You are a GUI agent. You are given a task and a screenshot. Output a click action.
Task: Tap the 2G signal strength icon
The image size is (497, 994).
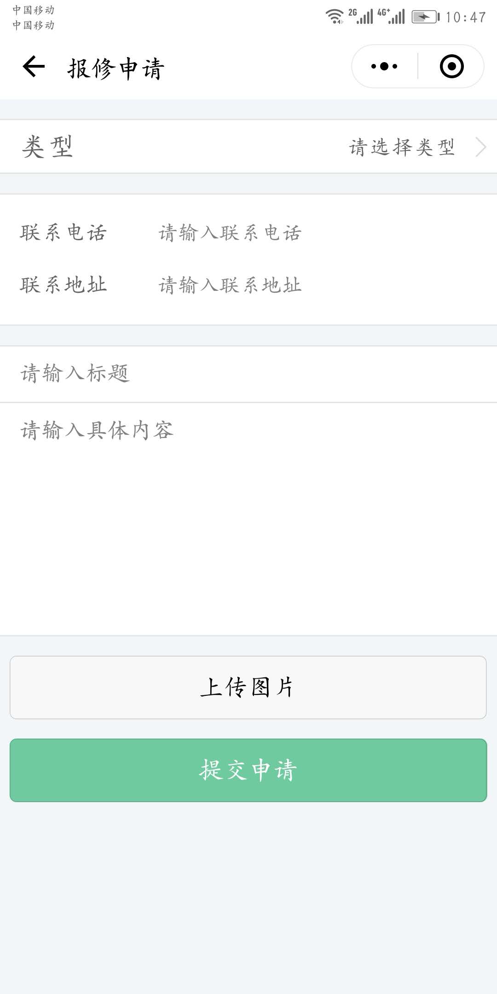click(361, 16)
